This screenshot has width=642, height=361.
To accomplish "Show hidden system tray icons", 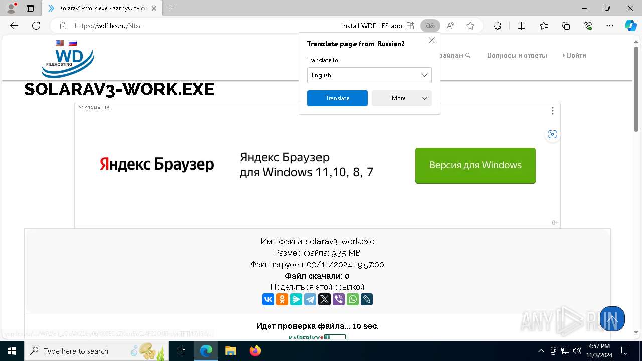I will pos(541,351).
